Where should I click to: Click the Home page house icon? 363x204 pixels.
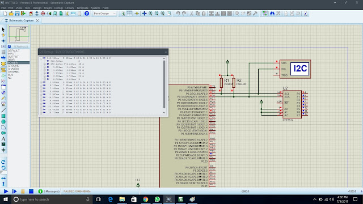[31, 14]
